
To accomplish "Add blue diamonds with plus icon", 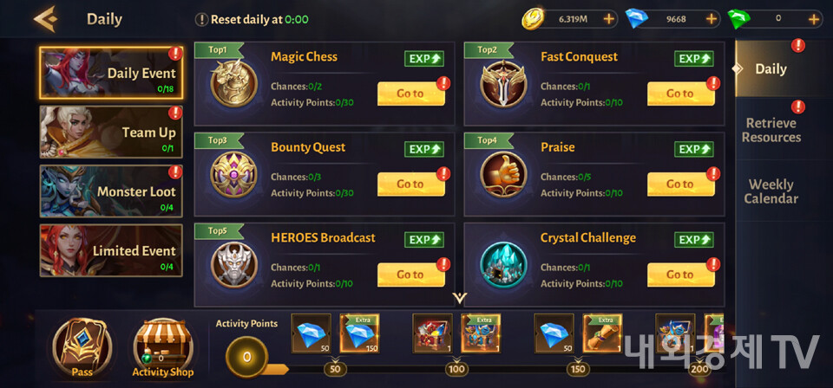I will (x=712, y=19).
